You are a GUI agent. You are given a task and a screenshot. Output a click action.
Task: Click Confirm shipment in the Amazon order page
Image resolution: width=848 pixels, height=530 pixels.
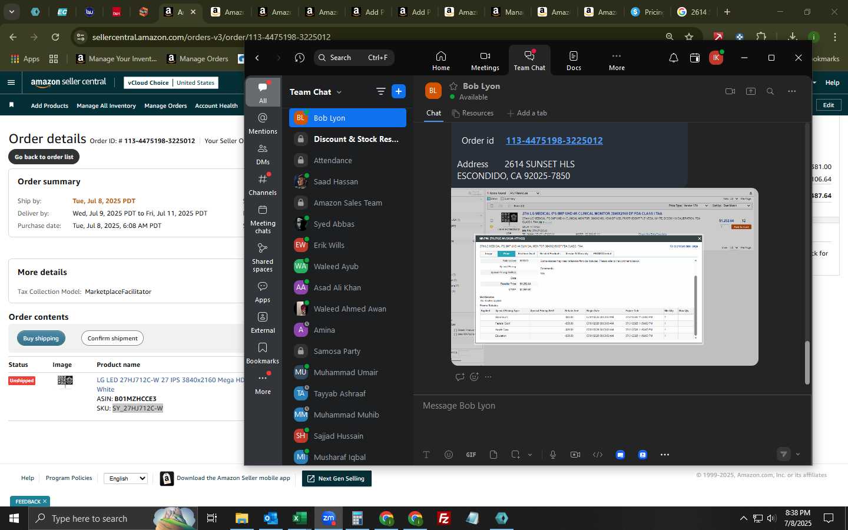coord(112,338)
